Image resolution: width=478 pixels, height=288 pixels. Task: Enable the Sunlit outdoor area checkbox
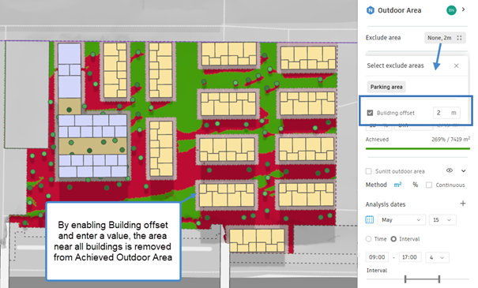point(368,171)
